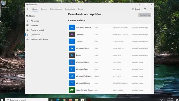Open the Mail and Calendar entry name
This screenshot has width=179, height=101.
tap(83, 27)
